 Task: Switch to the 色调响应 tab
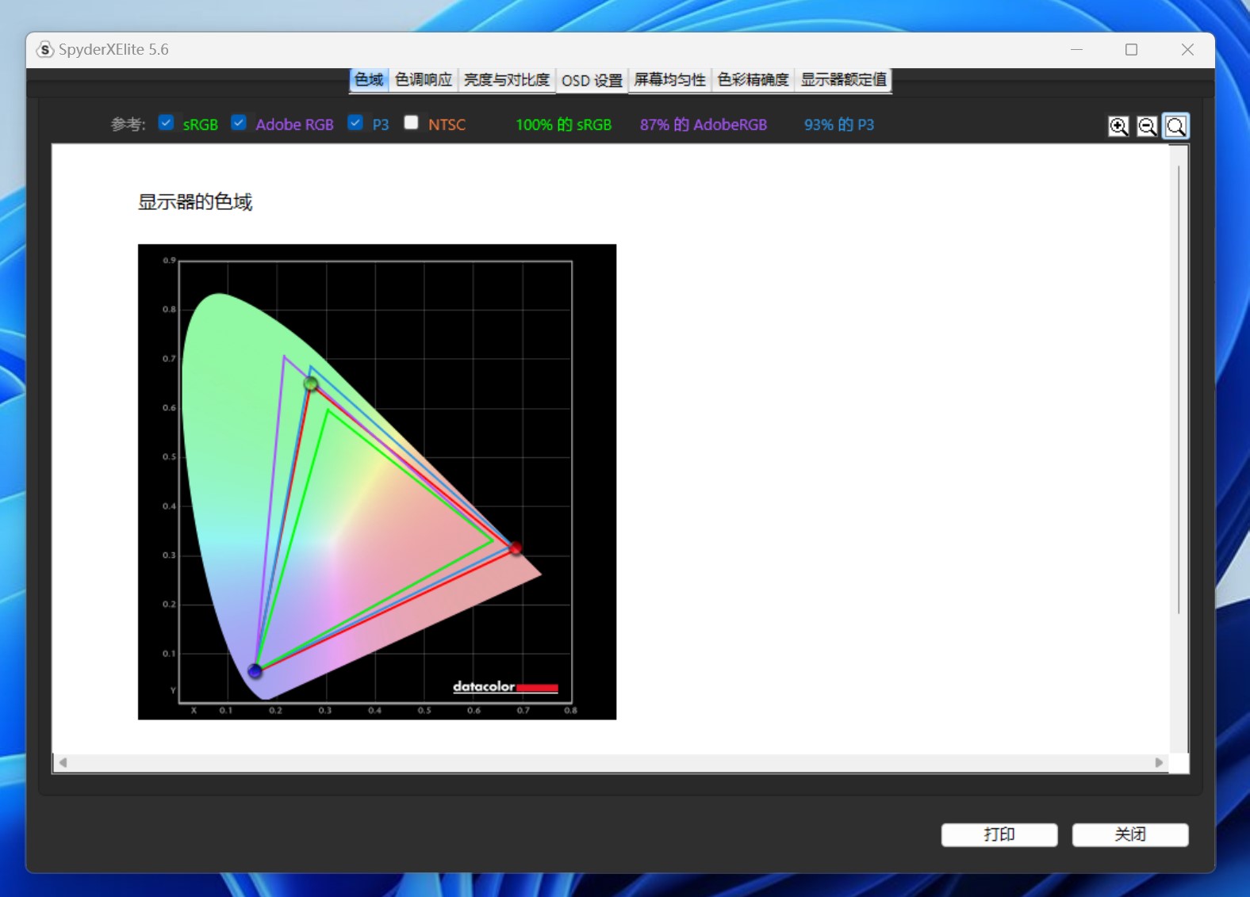click(x=424, y=80)
